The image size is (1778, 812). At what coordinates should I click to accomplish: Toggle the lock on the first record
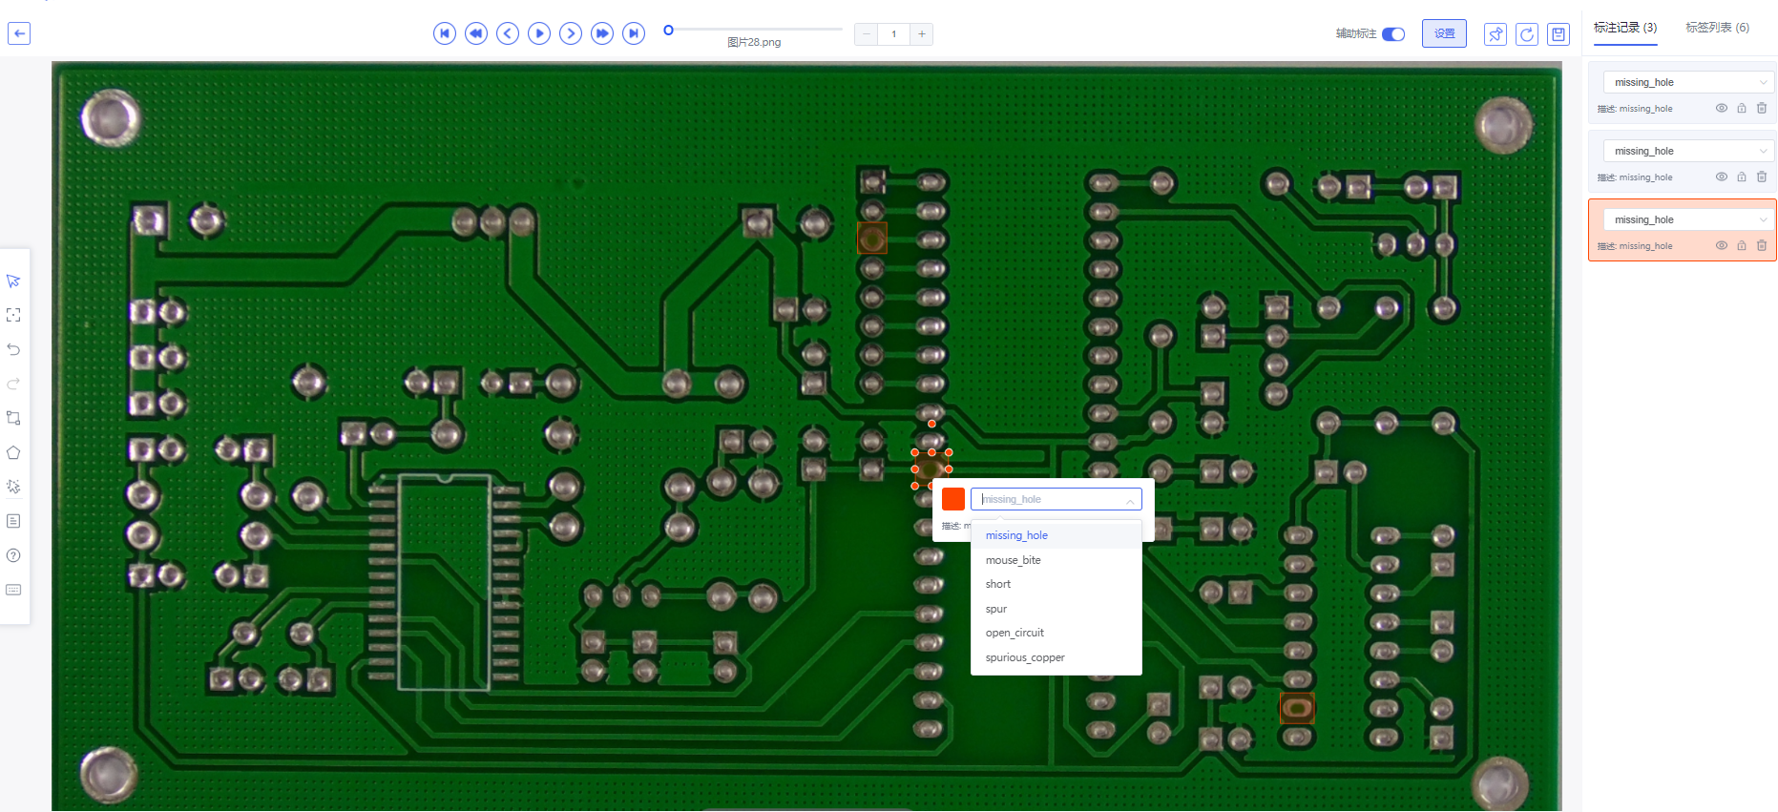[1742, 108]
